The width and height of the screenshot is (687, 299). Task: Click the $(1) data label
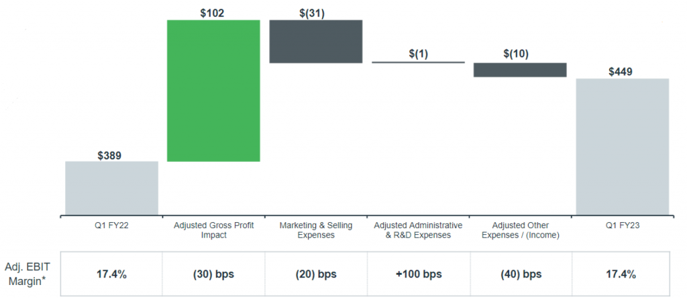[418, 54]
